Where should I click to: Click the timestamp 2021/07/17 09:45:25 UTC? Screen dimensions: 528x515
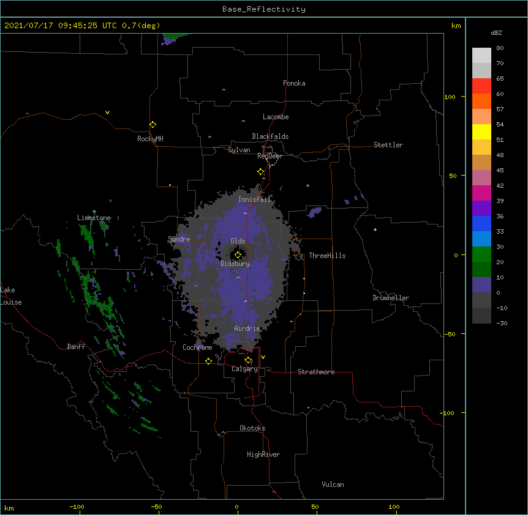tap(61, 26)
